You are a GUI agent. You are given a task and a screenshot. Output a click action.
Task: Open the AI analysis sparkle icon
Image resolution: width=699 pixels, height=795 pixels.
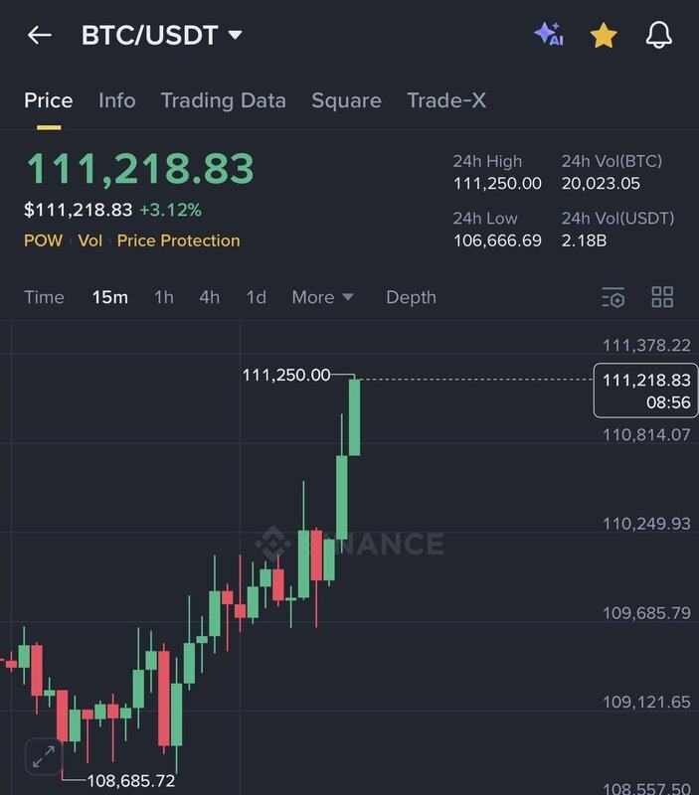point(549,35)
